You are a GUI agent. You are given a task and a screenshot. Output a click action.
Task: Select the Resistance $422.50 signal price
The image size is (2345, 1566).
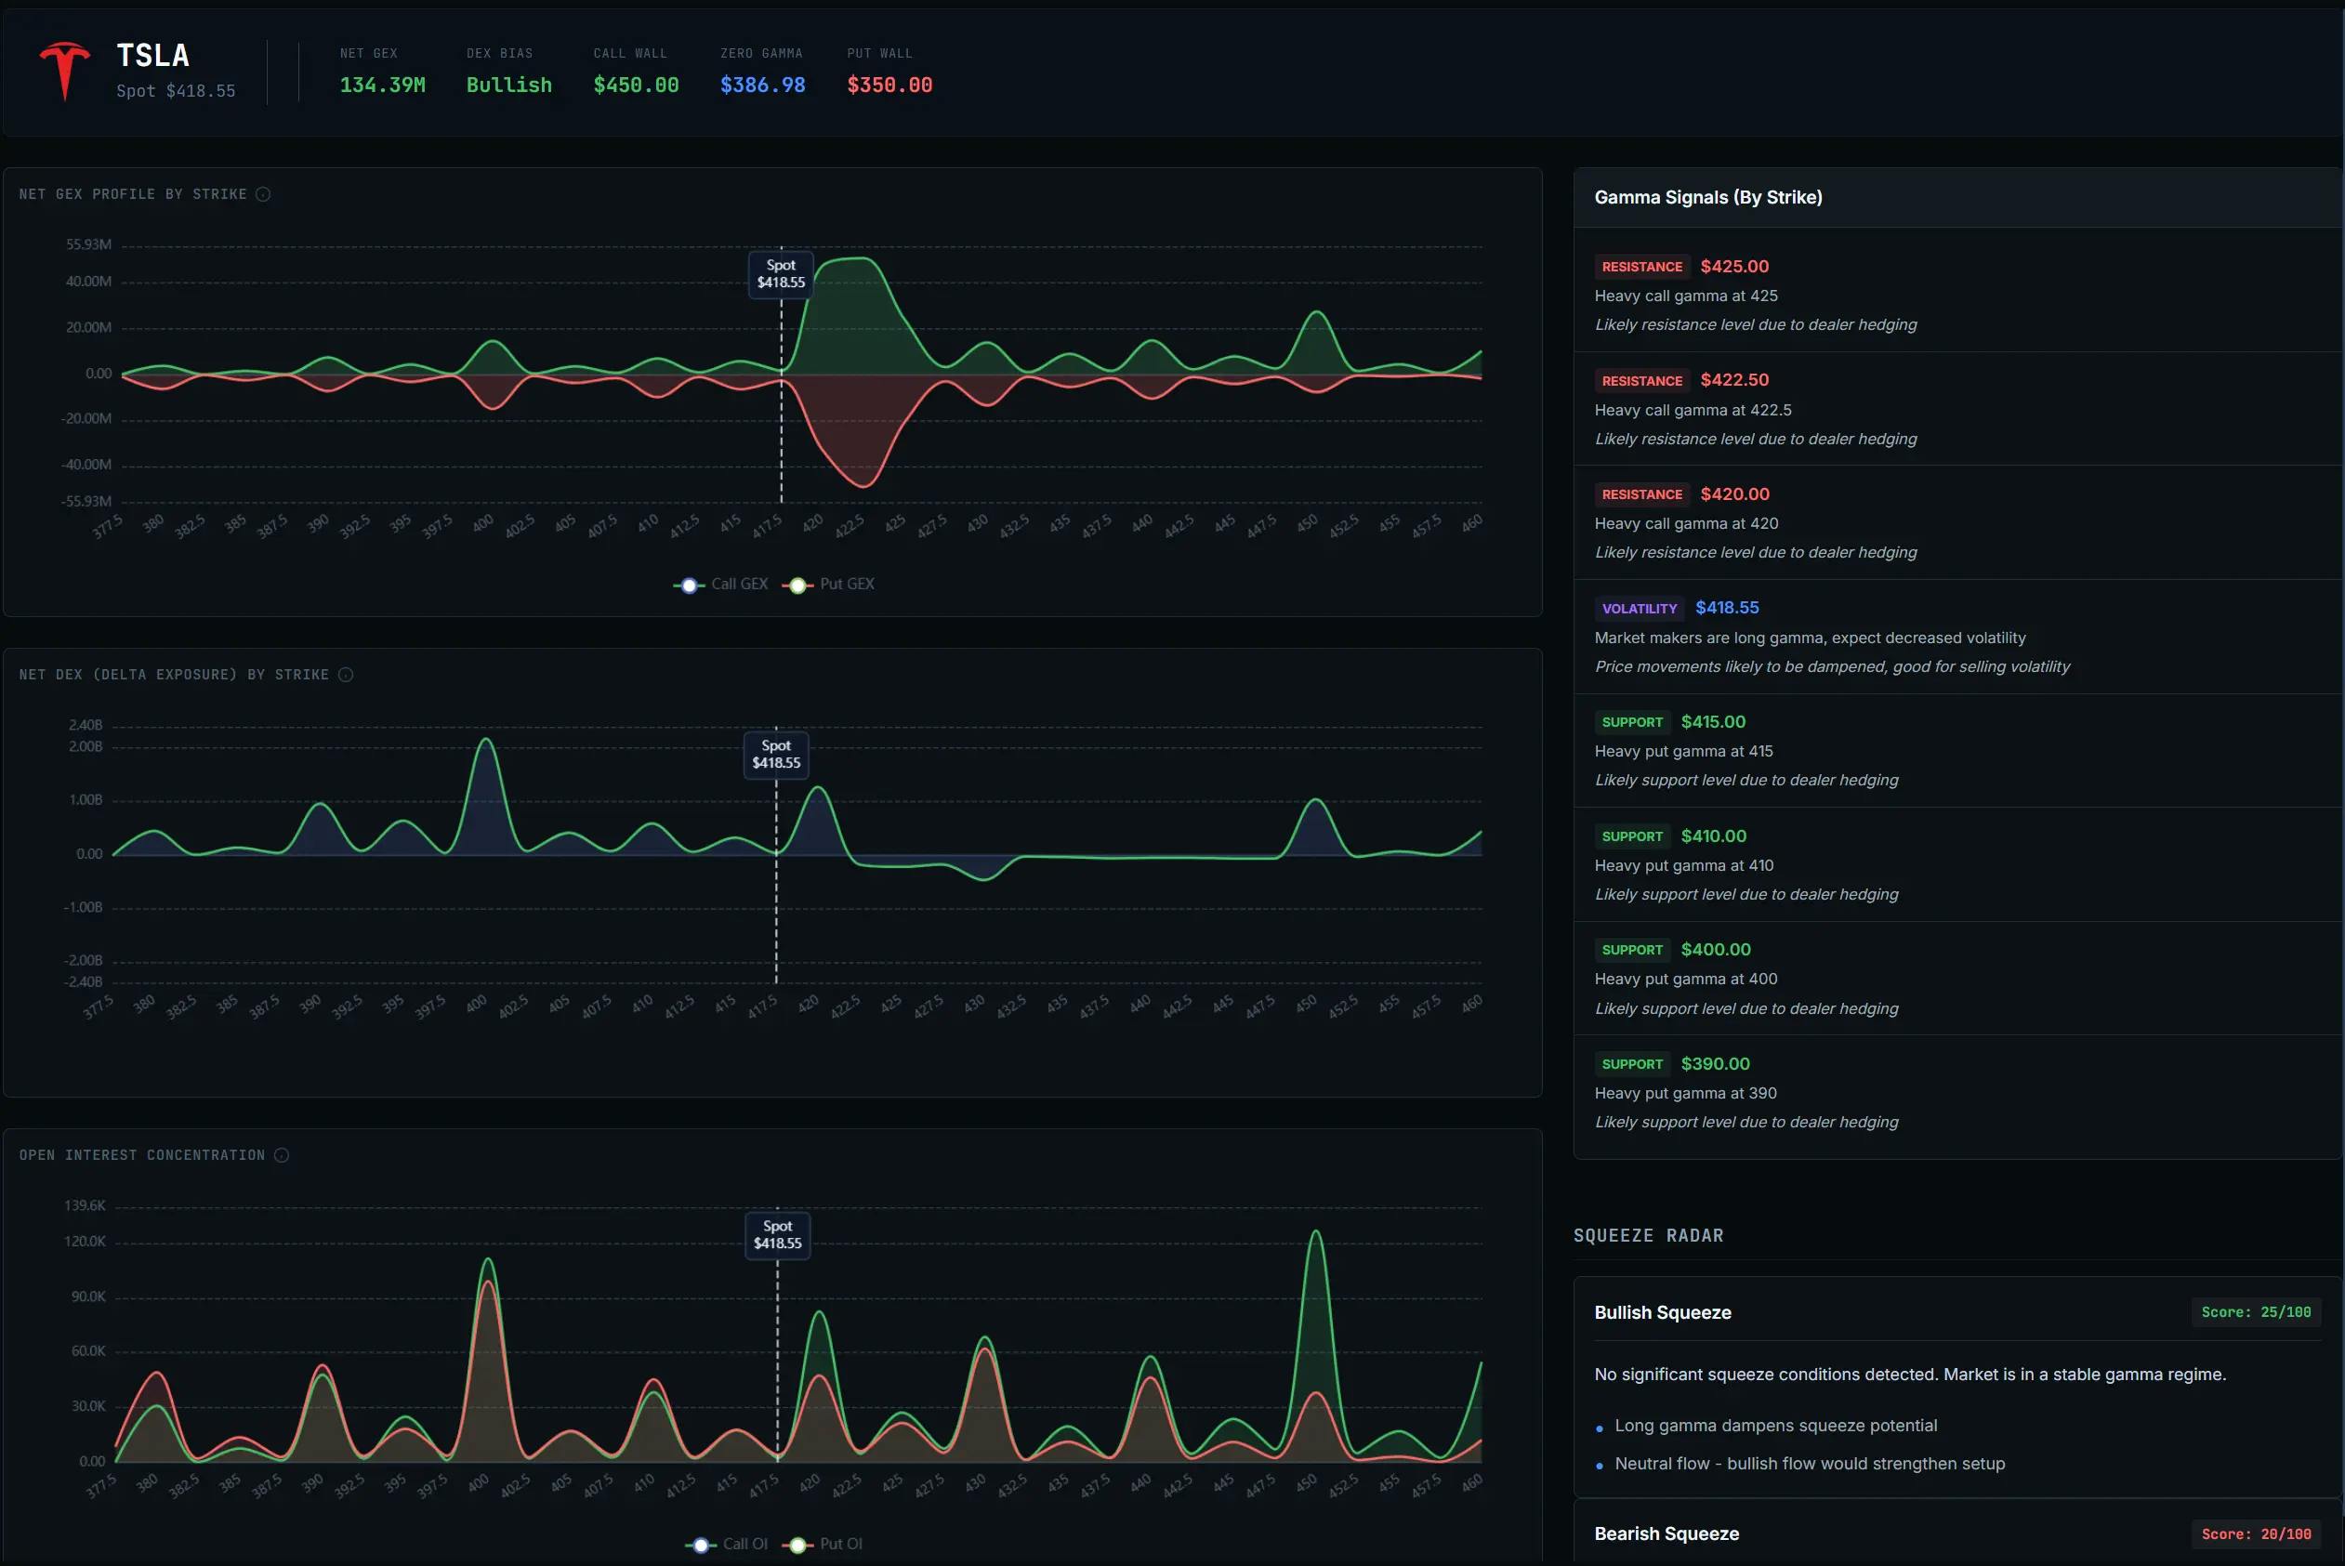coord(1734,380)
